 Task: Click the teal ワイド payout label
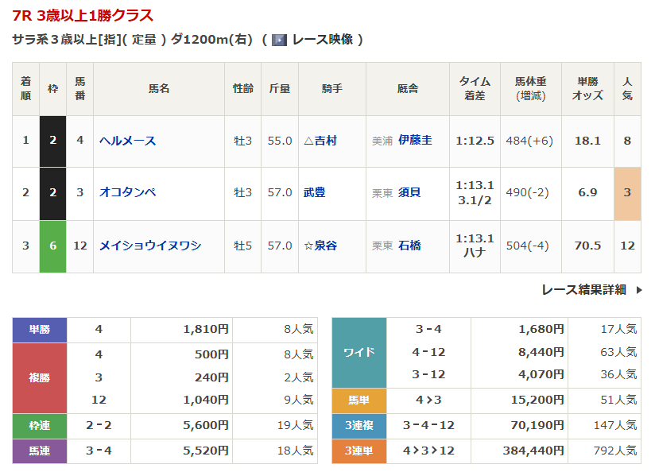[359, 352]
